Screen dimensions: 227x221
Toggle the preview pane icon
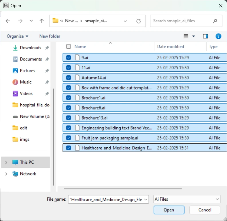[x=206, y=36]
